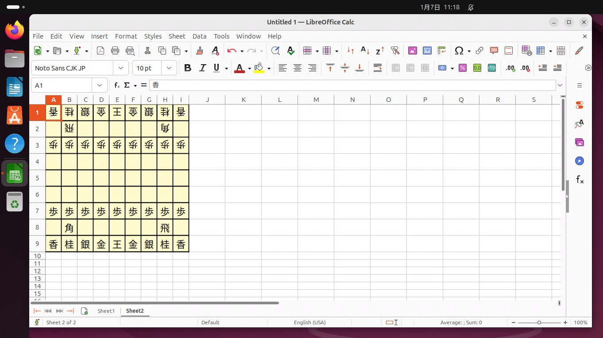The image size is (603, 338).
Task: Open the font name dropdown
Action: [120, 68]
